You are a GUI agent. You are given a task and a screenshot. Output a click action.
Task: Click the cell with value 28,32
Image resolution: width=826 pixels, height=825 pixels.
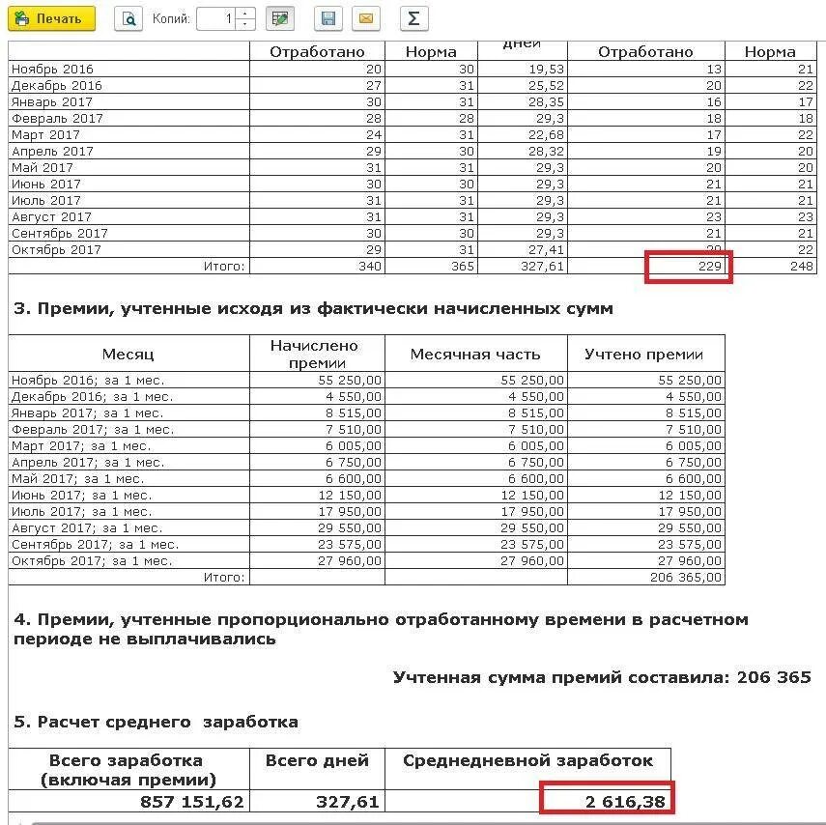[x=522, y=152]
